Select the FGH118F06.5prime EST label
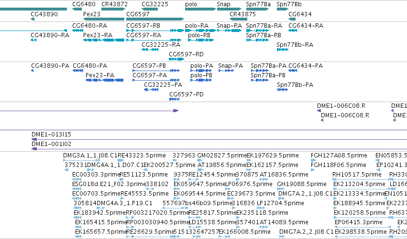Screen dimensions: 407x239 pos(339,165)
